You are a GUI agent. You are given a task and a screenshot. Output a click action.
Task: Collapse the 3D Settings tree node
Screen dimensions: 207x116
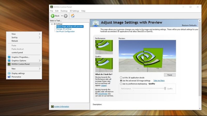click(52, 24)
